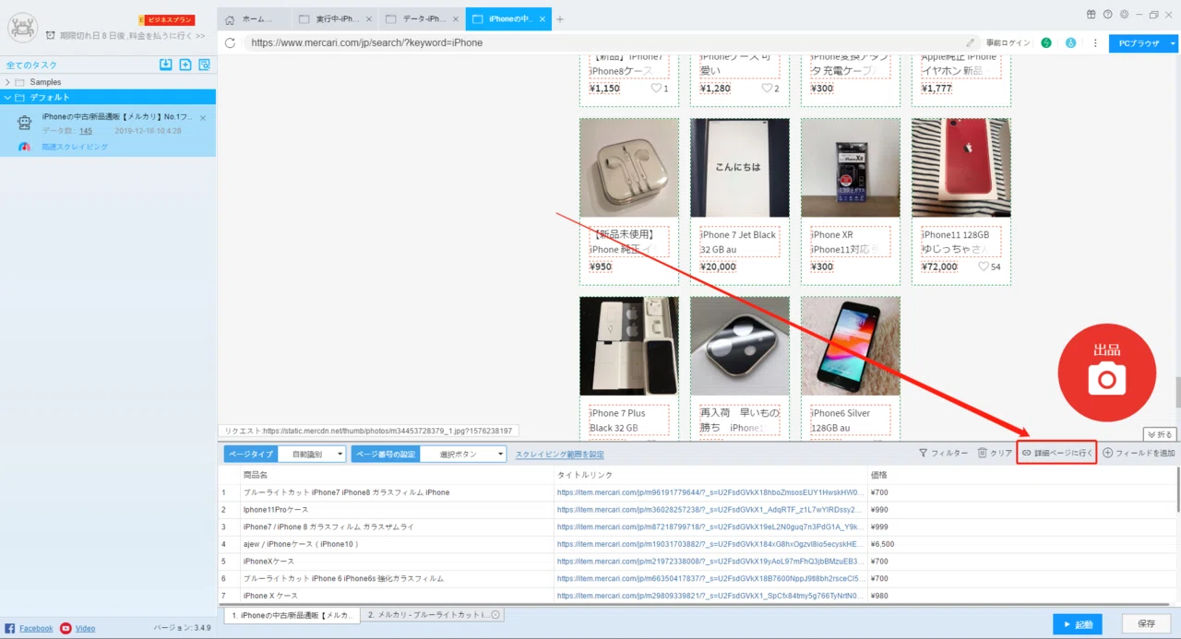Select bottom tab 1. iPhoneの中古/新品通販
The image size is (1181, 639).
point(292,615)
